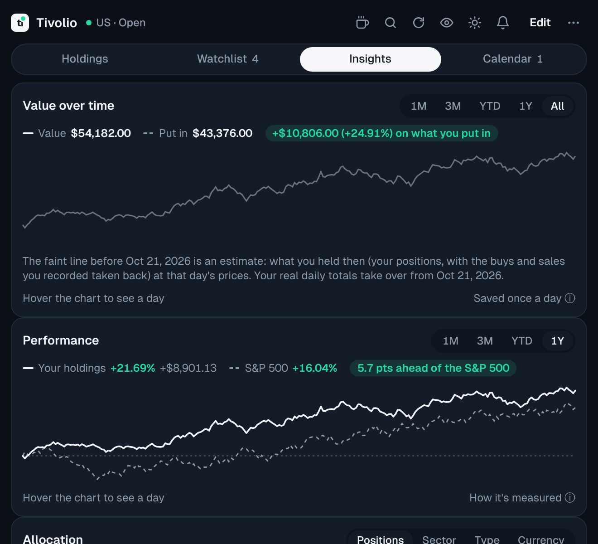Viewport: 598px width, 544px height.
Task: Set Value over time range to 1M
Action: 419,106
